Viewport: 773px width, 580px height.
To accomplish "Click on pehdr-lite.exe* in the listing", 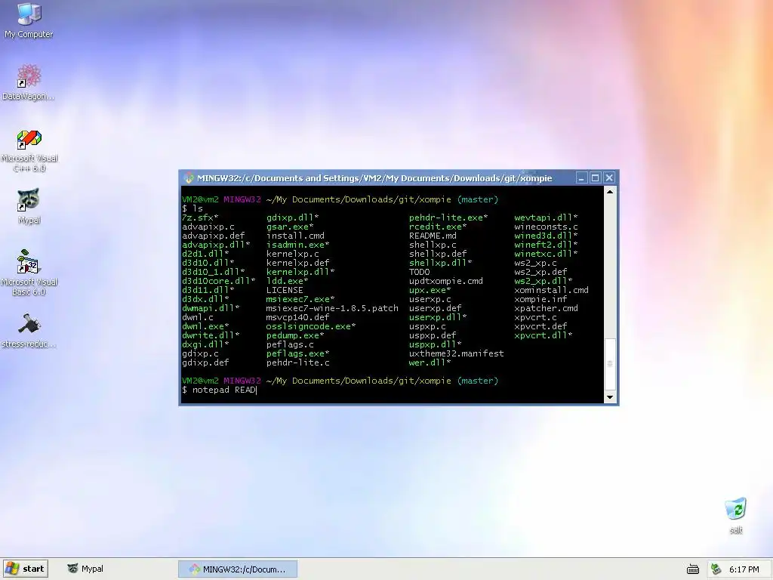I will [x=448, y=217].
